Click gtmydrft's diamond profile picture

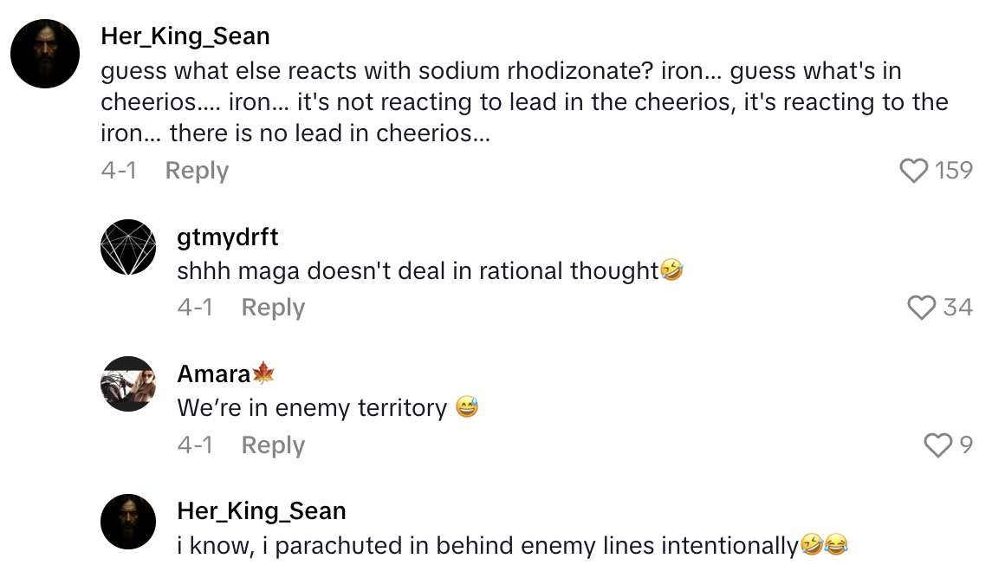[128, 247]
